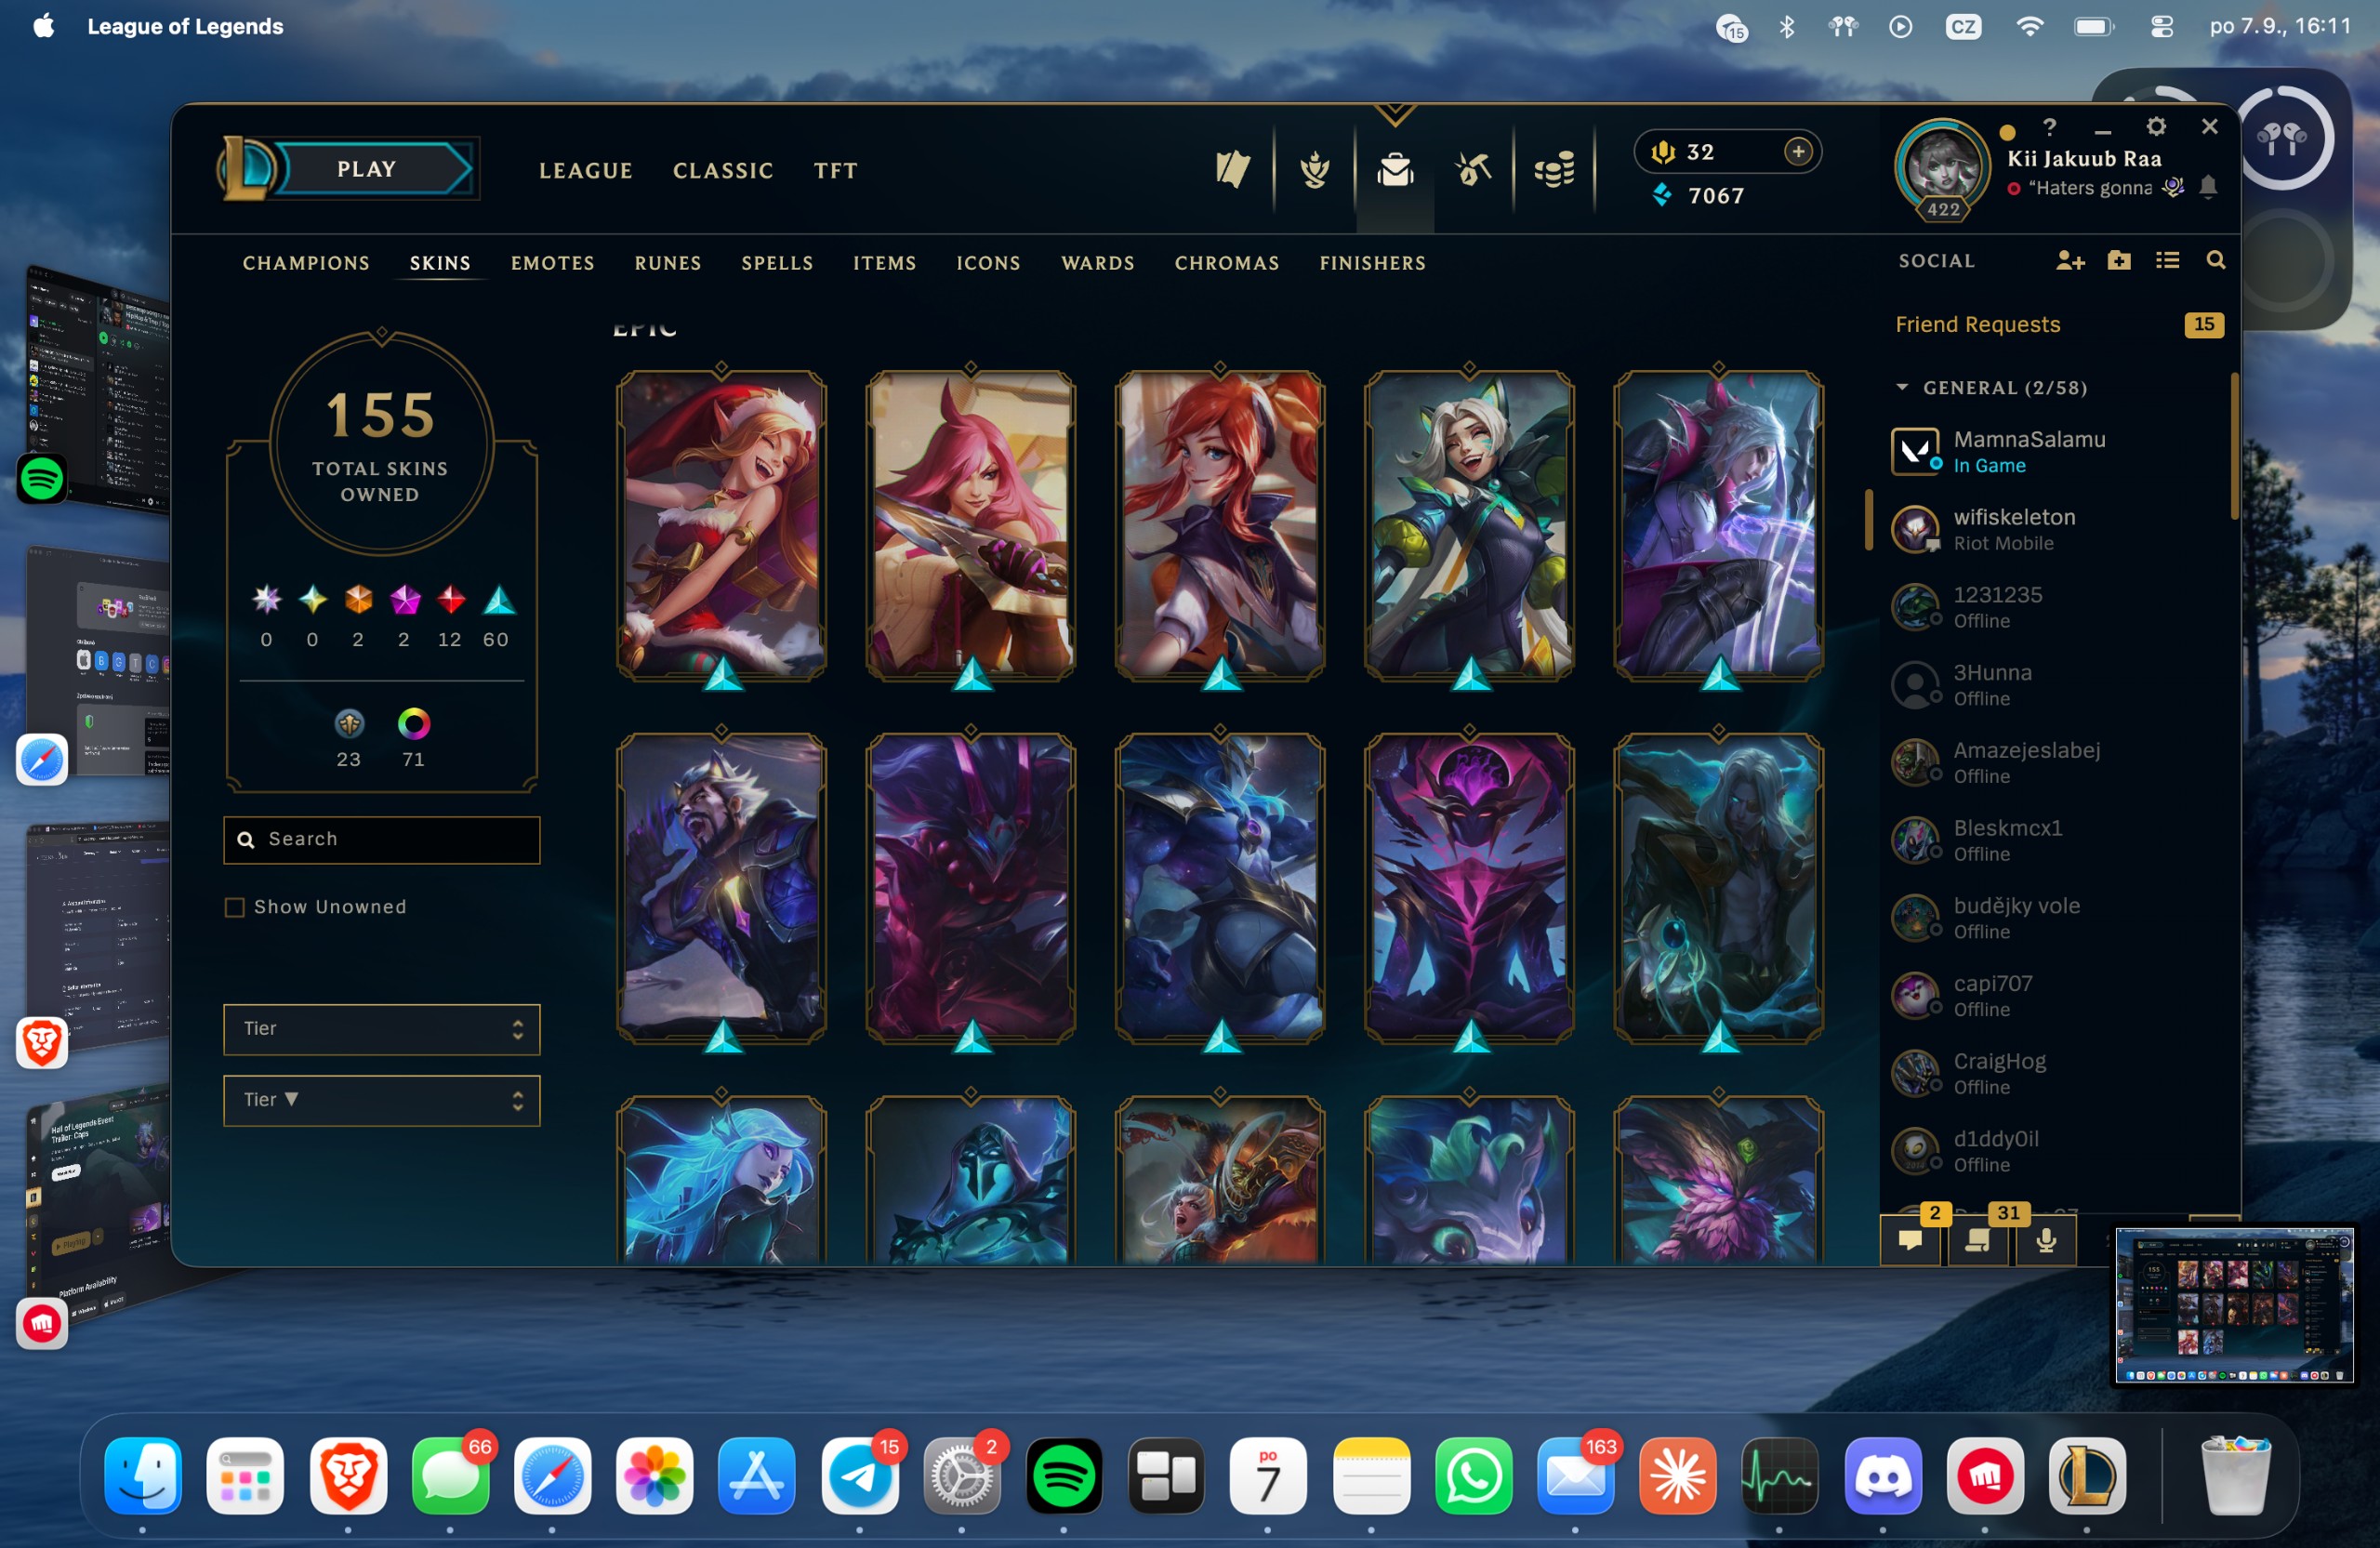The image size is (2380, 1548).
Task: Open Spotify from the dock
Action: pyautogui.click(x=1064, y=1476)
